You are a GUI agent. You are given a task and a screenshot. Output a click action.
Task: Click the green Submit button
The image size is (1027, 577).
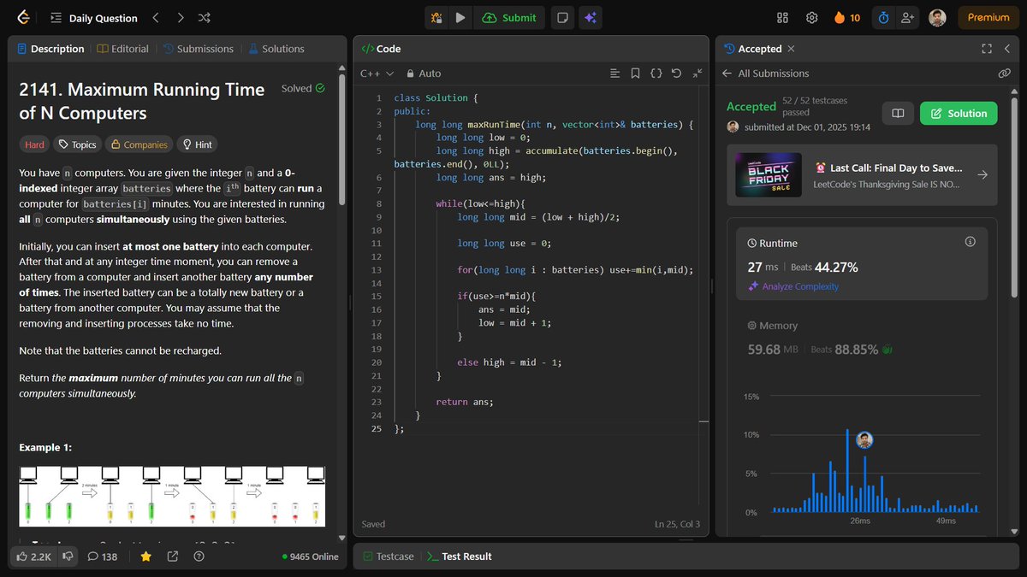click(x=509, y=17)
